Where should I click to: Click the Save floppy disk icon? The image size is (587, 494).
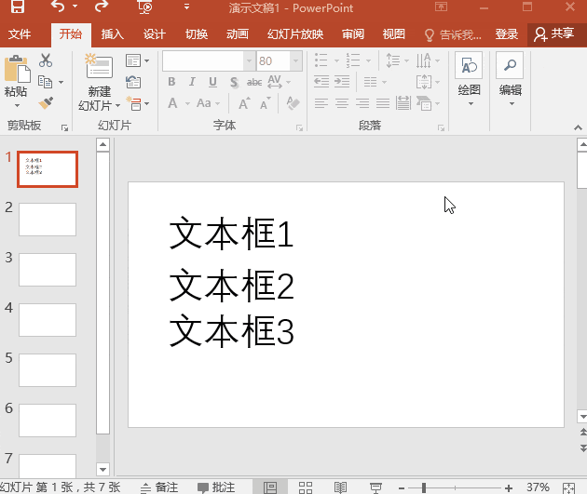[18, 7]
